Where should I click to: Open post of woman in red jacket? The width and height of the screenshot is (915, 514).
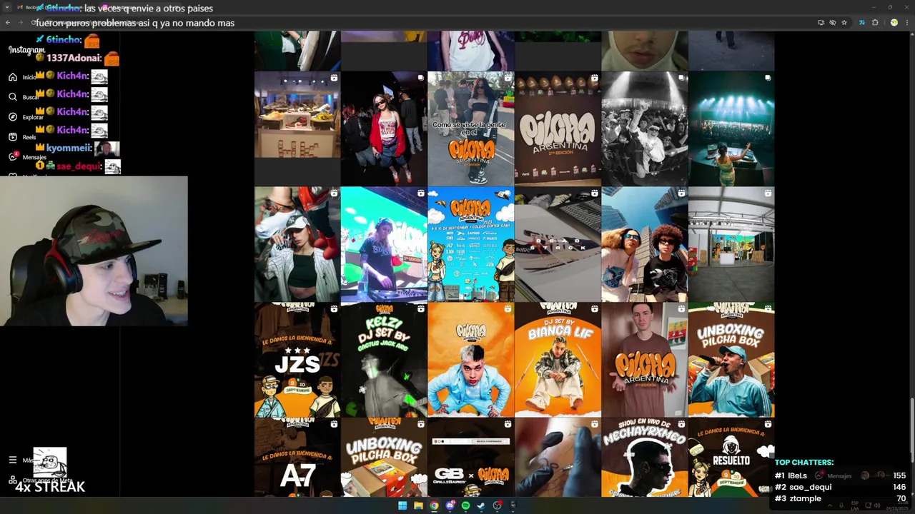[x=384, y=128]
